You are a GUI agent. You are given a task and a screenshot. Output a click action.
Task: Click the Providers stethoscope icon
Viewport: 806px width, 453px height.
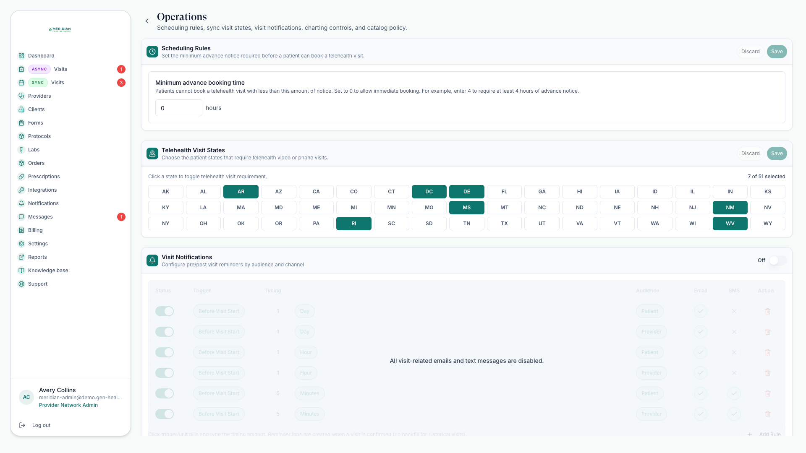[21, 96]
